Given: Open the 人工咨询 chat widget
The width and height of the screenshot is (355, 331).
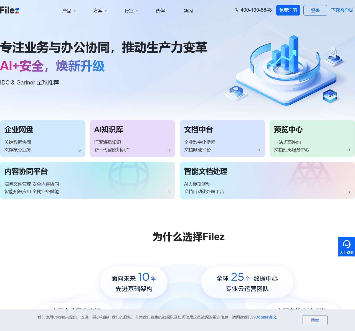Looking at the screenshot, I should point(346,247).
